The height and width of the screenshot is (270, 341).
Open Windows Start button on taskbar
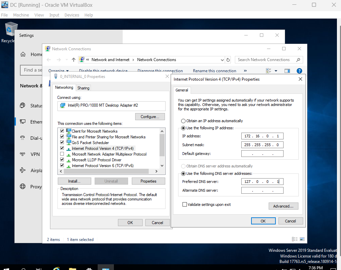(x=6, y=269)
